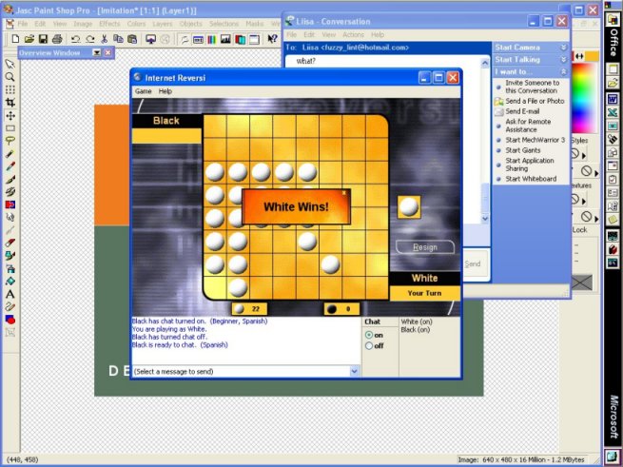
Task: Open the Effects menu in Paint Shop Pro
Action: point(109,24)
